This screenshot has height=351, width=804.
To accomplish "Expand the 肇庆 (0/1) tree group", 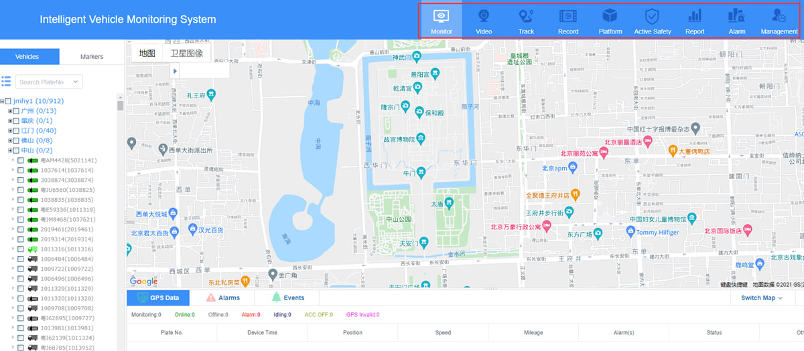I will pyautogui.click(x=10, y=121).
